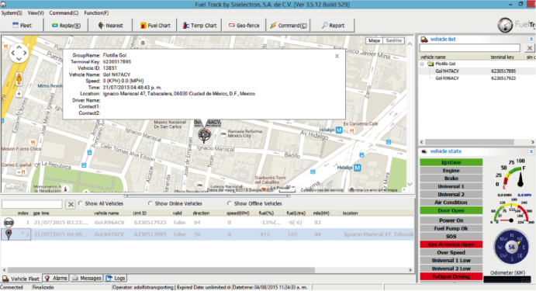Image resolution: width=536 pixels, height=291 pixels.
Task: Collapse the vehicle list panel
Action: pyautogui.click(x=531, y=39)
